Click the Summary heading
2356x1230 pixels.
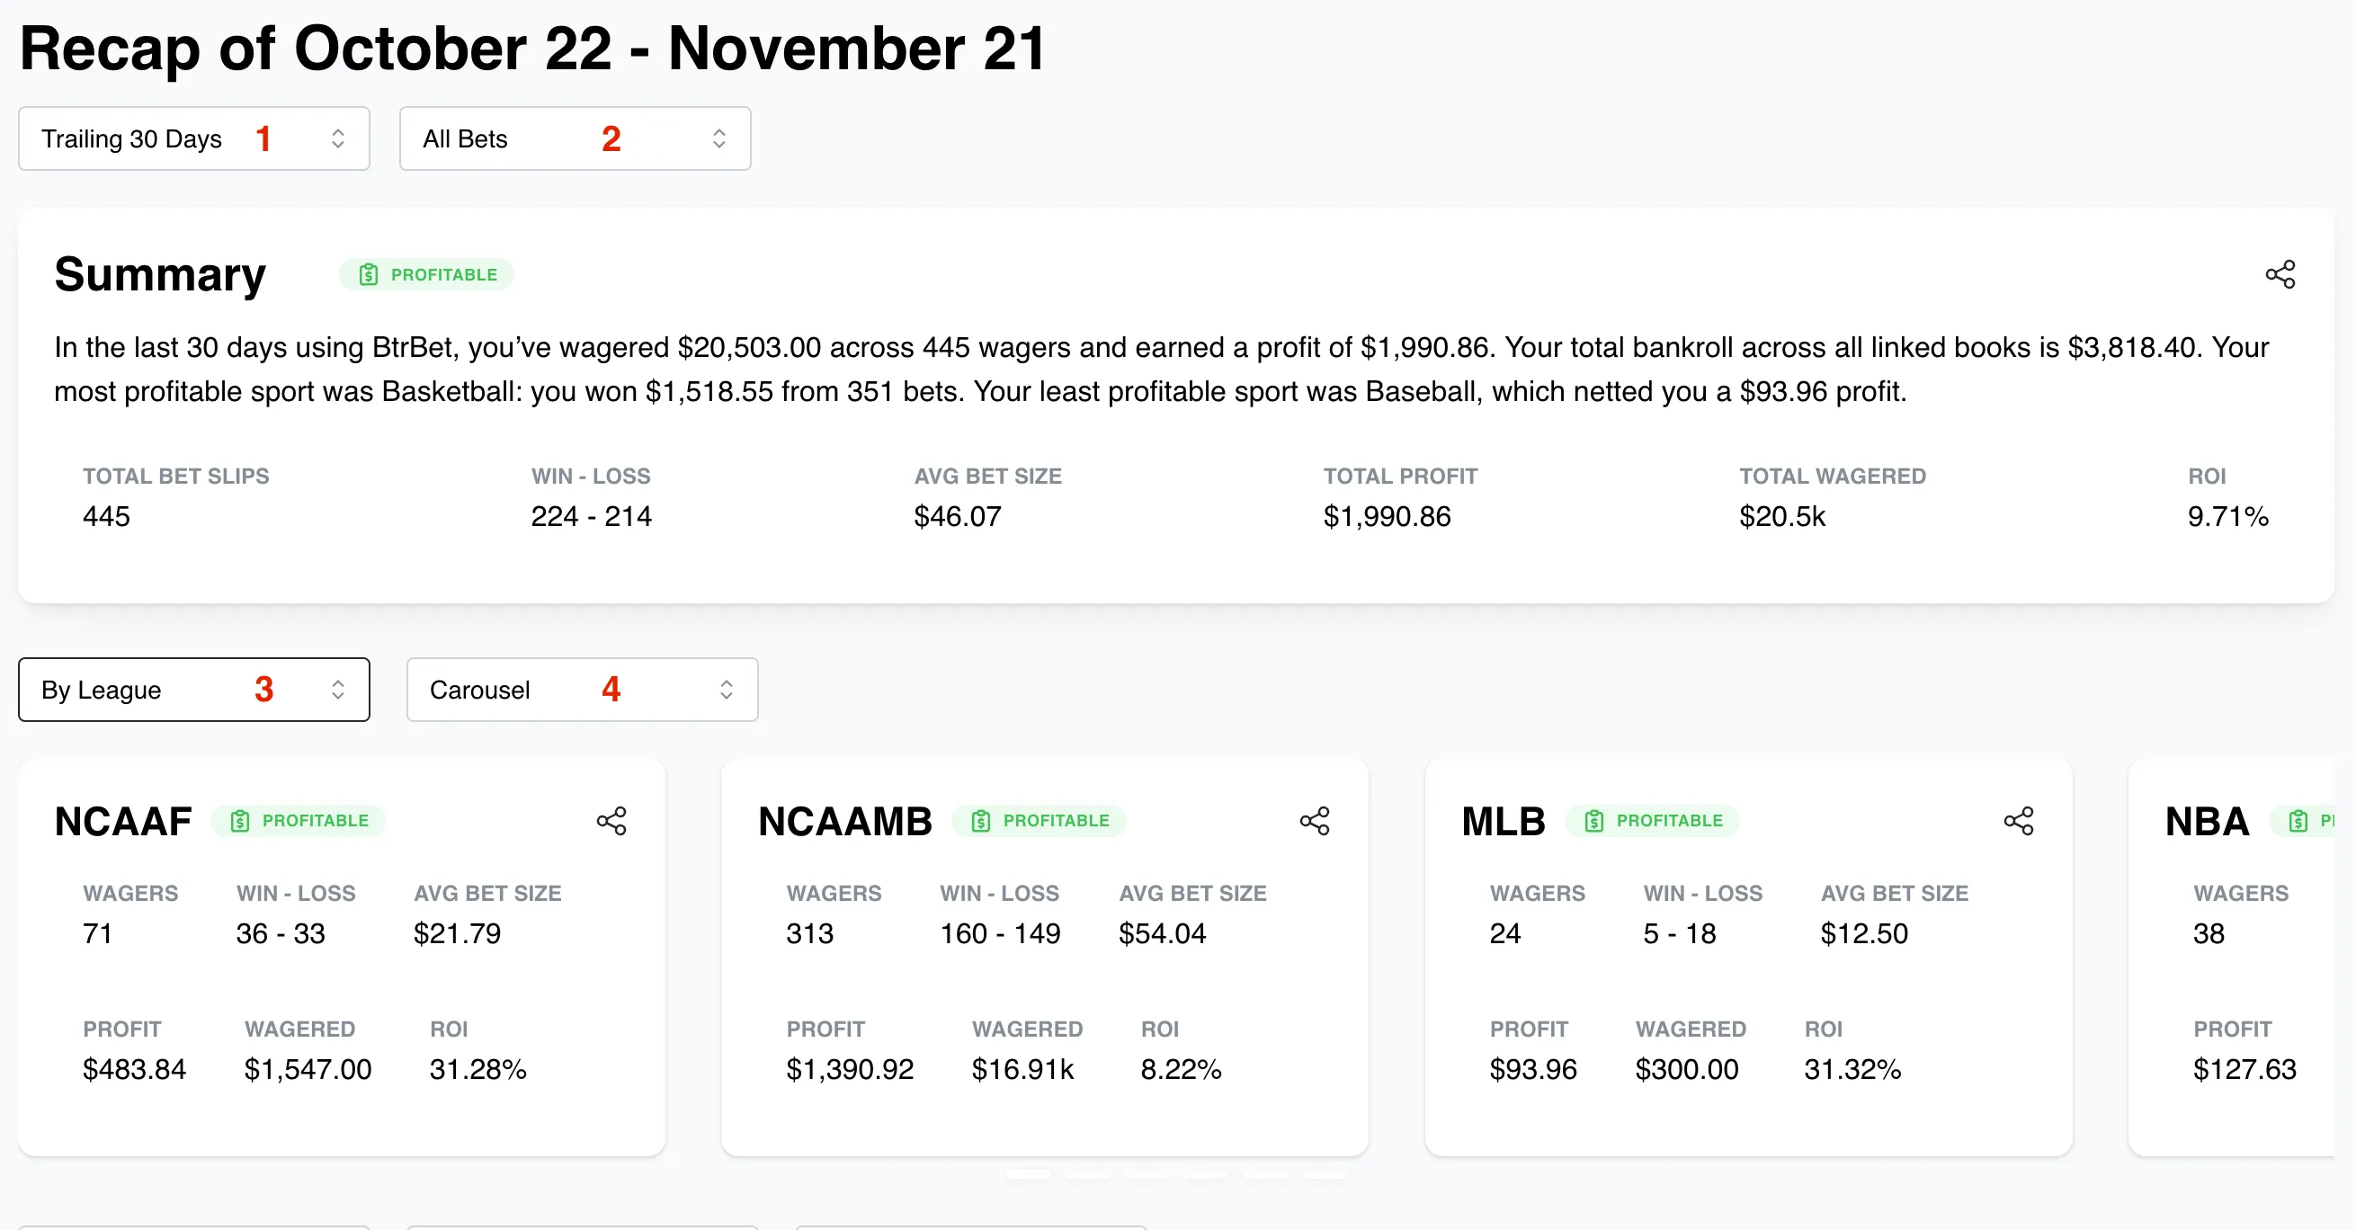[x=160, y=274]
